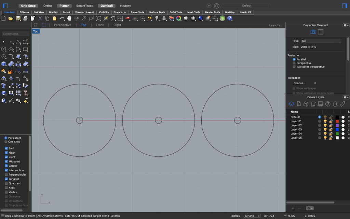
Task: Open Help with the blue question mark icon
Action: point(229,18)
